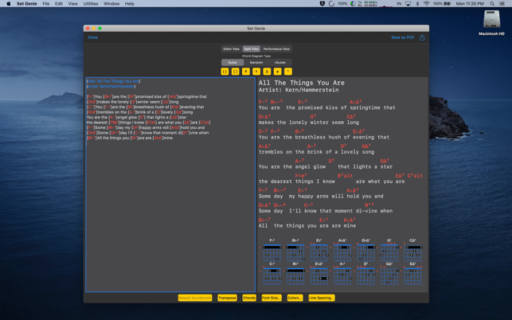Insert curly braces directive symbol

click(x=225, y=71)
